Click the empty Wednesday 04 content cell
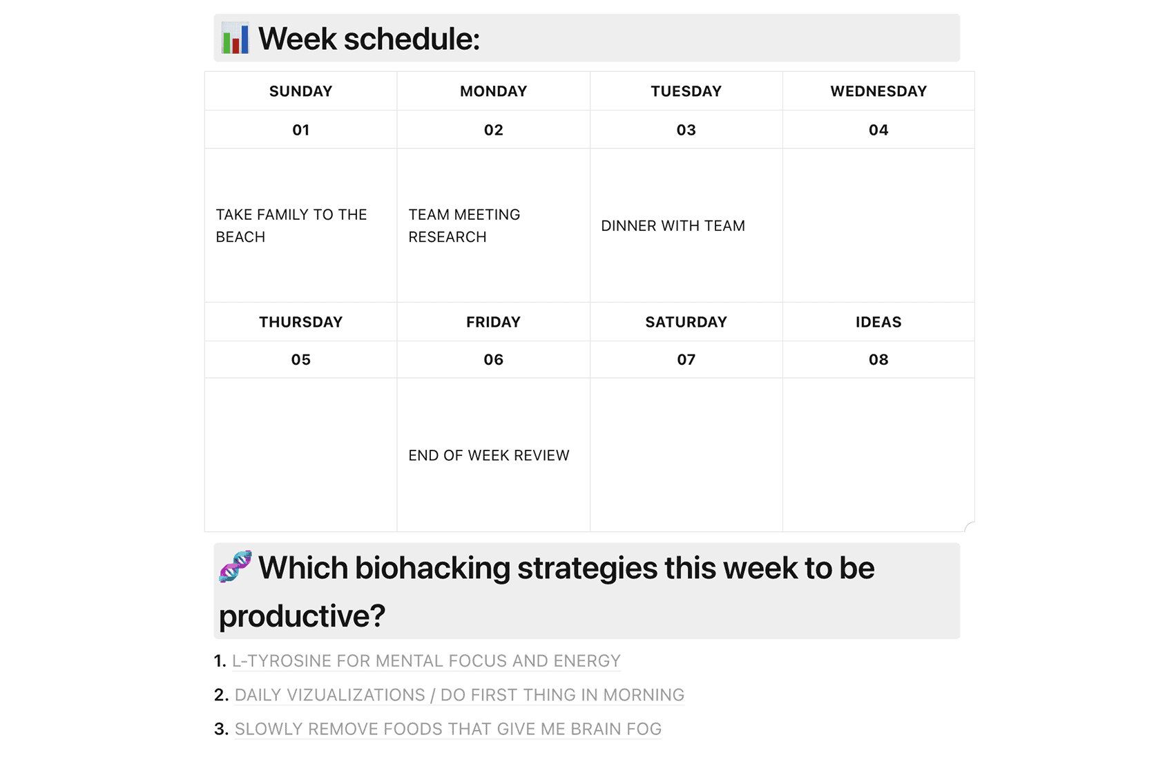 click(x=878, y=225)
